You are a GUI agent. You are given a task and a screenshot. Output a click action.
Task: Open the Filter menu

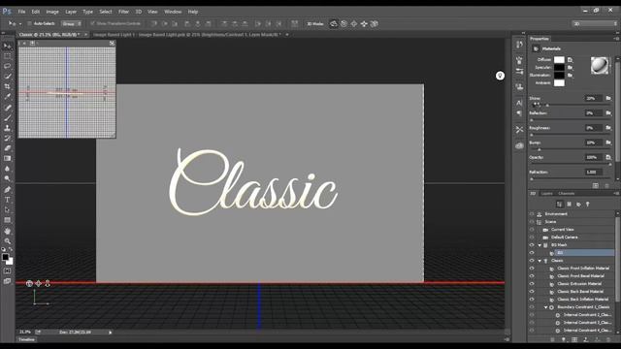[123, 12]
